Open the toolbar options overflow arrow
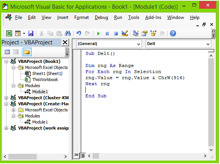The height and width of the screenshot is (164, 220). click(214, 34)
